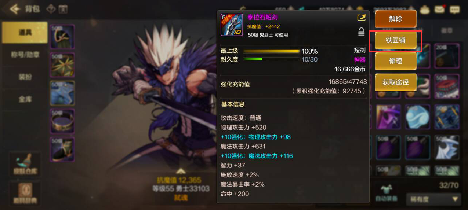Open the mail envelope icon at top
The height and width of the screenshot is (210, 468).
(440, 9)
